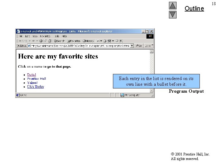
Task: Click the Stop loading icon
Action: [x=41, y=41]
